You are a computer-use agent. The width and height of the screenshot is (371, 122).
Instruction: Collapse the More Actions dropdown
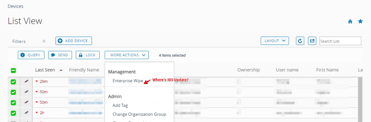[x=127, y=55]
